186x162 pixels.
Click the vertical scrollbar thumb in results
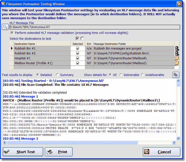pos(178,85)
